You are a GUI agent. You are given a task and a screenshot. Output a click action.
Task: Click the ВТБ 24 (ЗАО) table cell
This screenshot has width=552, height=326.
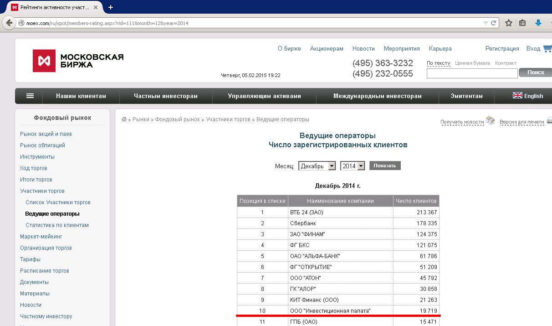tap(341, 212)
